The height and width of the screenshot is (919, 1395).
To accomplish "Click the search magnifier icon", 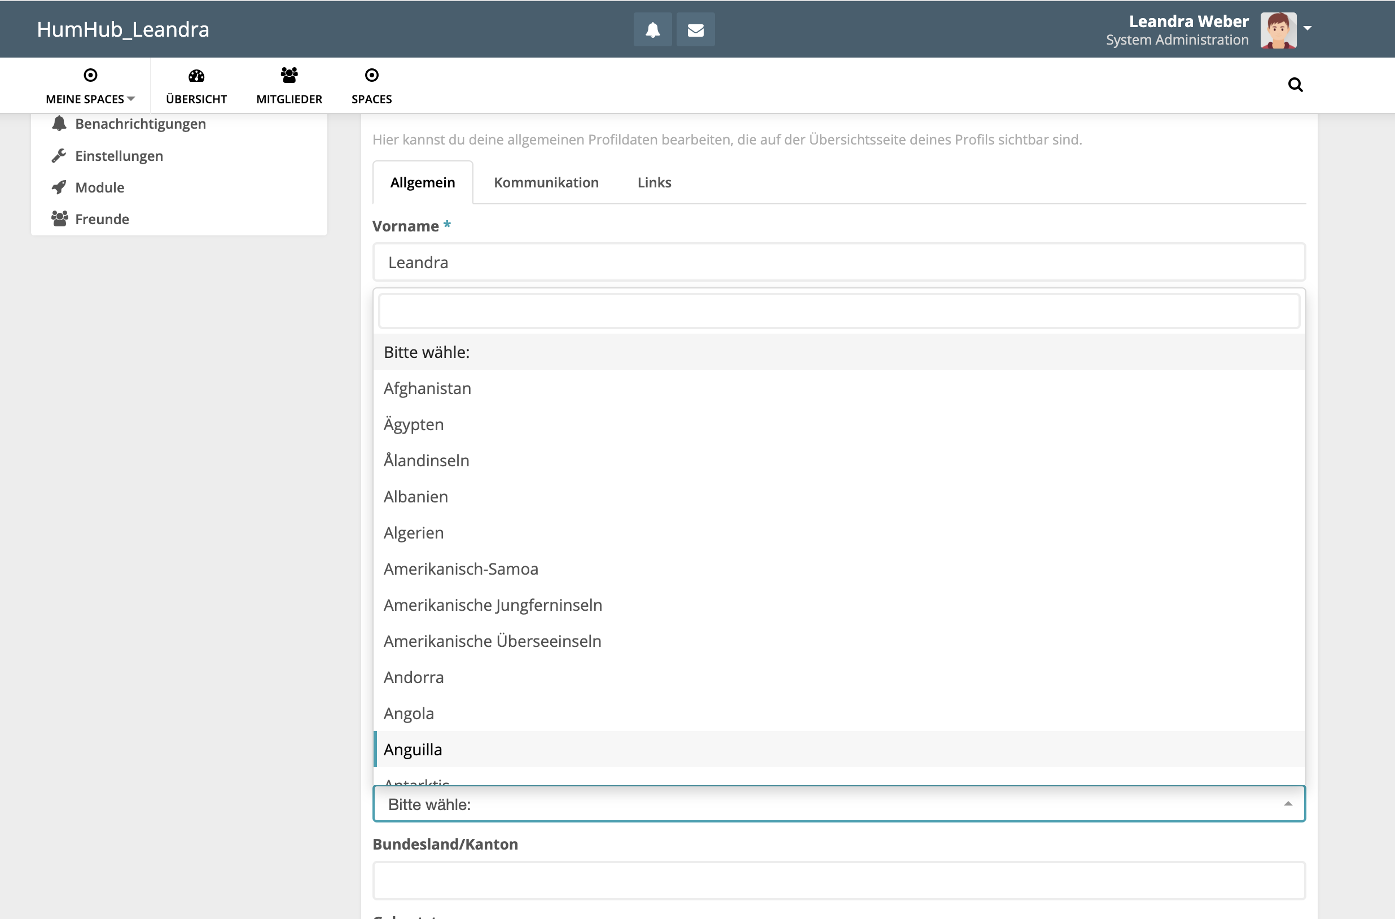I will (x=1295, y=85).
